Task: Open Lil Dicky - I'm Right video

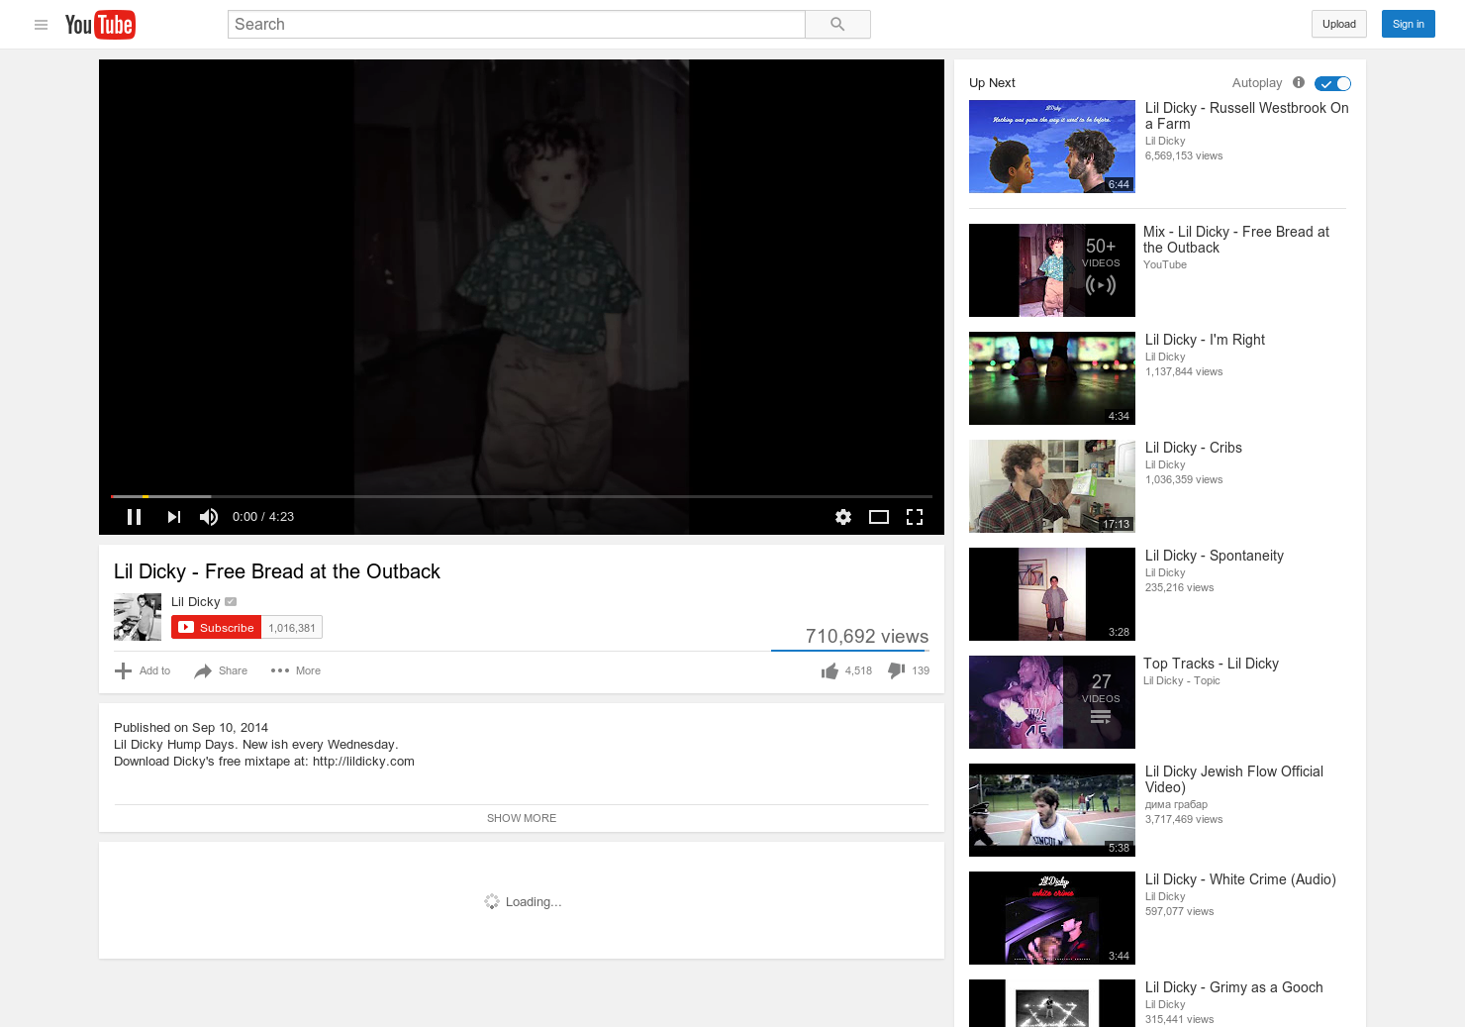Action: (x=1205, y=340)
